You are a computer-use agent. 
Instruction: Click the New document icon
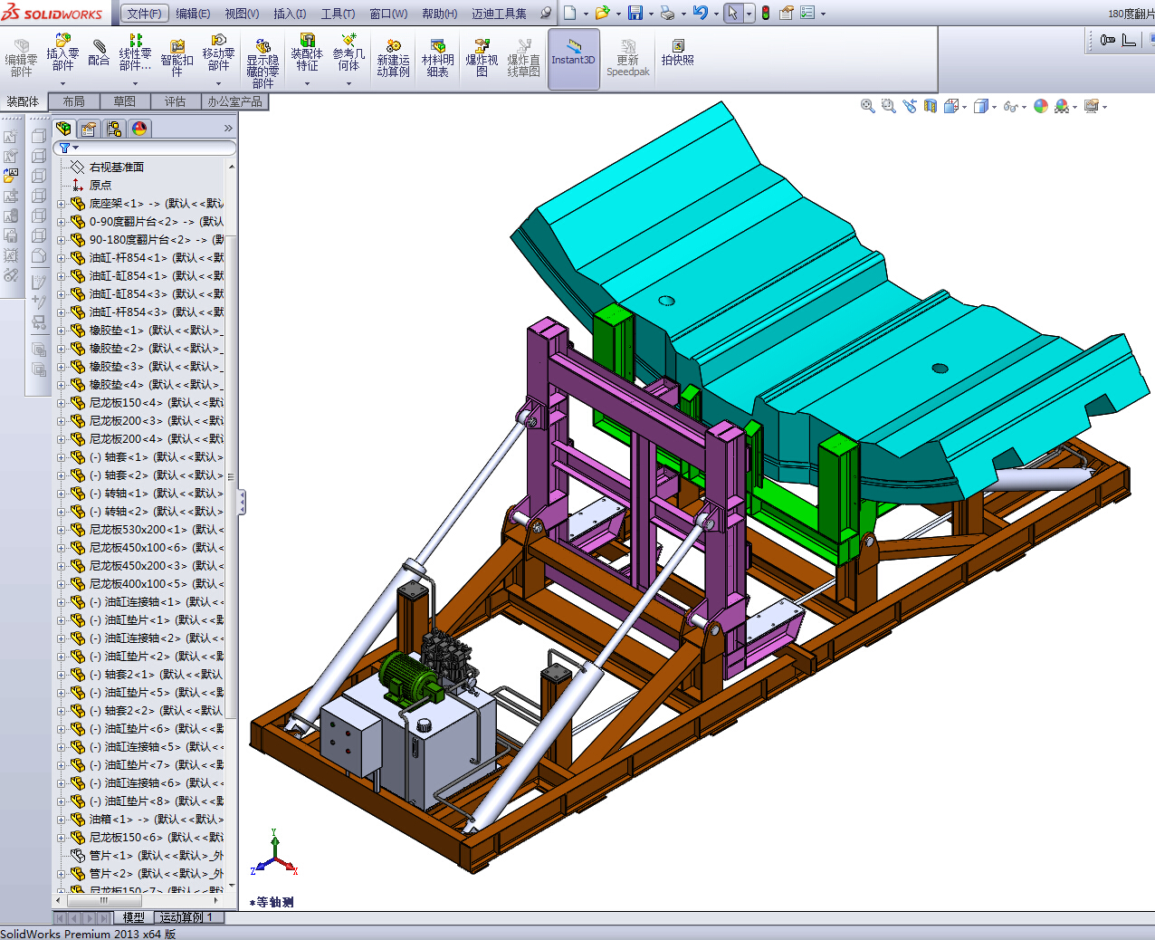[x=569, y=13]
